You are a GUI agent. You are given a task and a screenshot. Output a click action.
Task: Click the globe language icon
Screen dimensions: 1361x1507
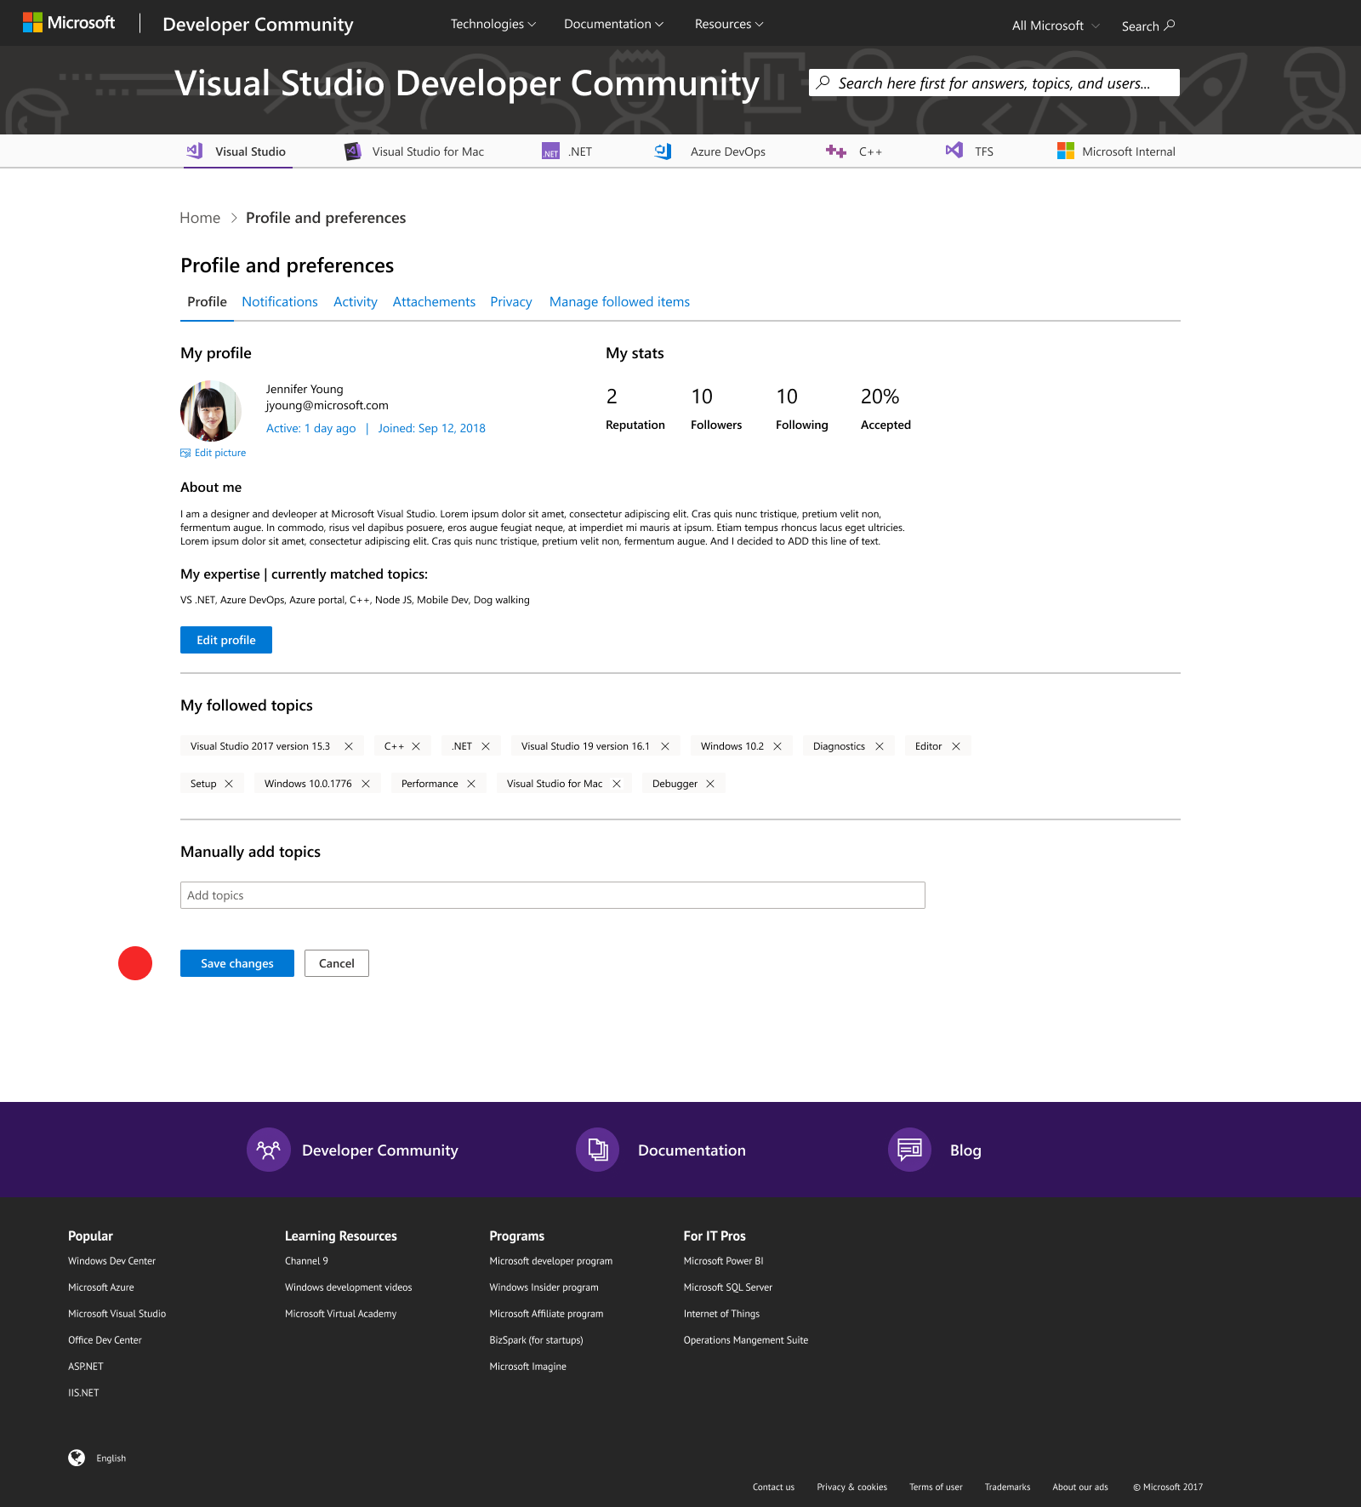point(77,1458)
